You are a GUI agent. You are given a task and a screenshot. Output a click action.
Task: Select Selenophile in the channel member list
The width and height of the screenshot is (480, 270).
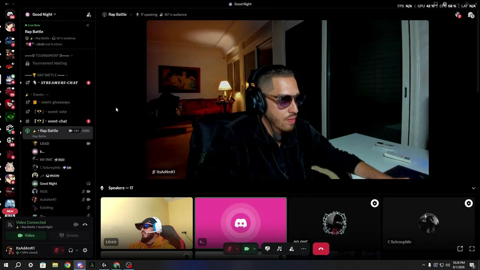click(62, 168)
